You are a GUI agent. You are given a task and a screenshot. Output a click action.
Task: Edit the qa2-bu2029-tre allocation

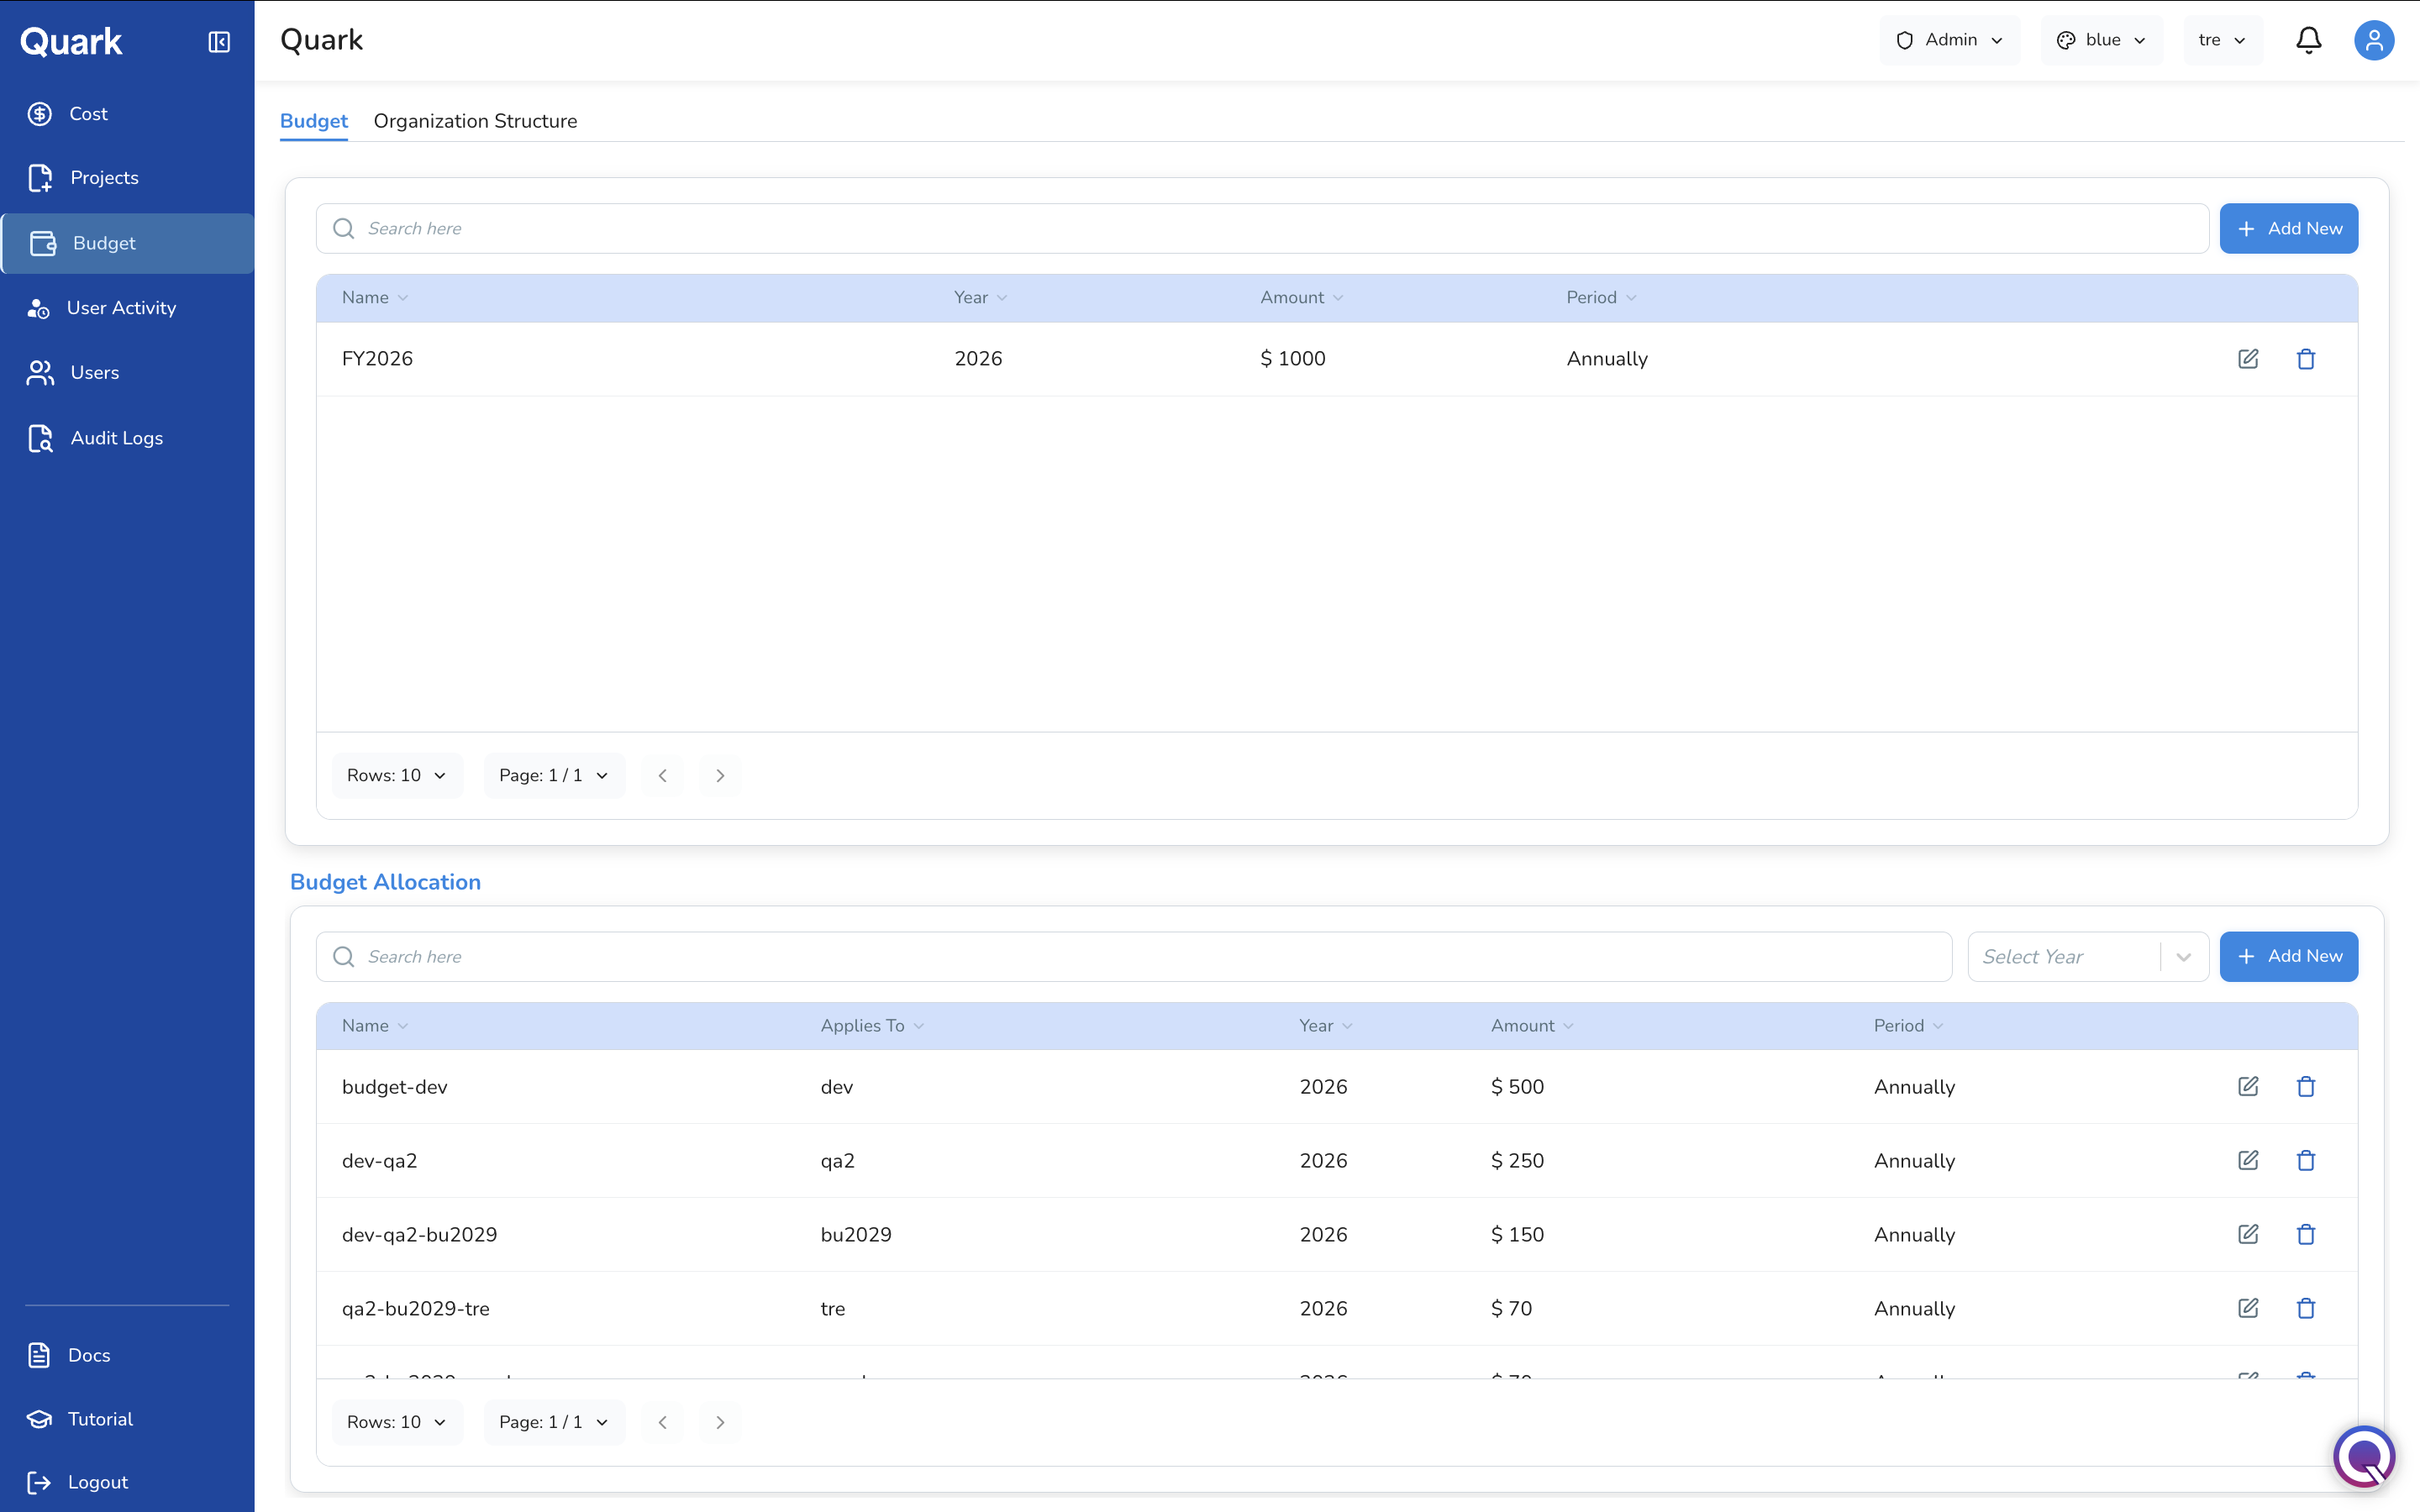(2248, 1309)
